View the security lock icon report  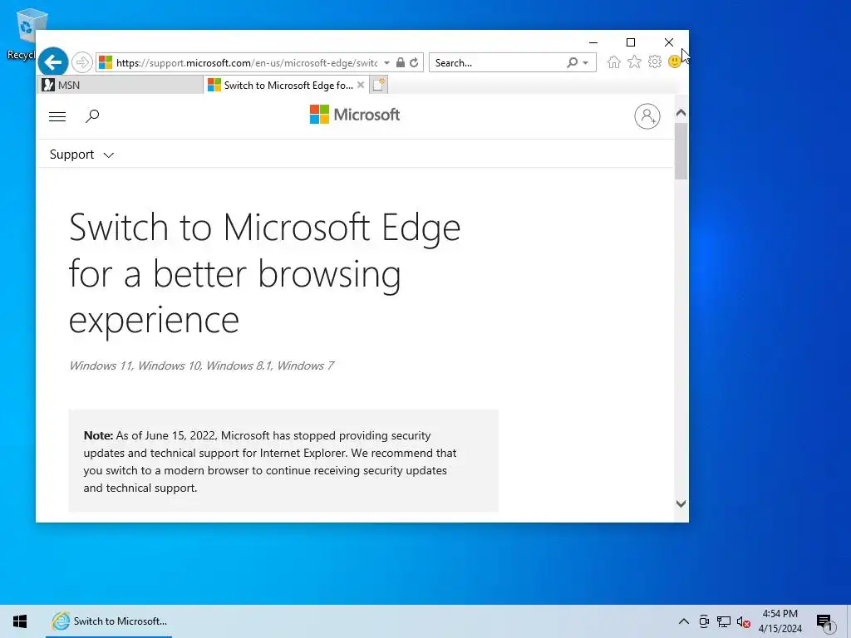pos(401,62)
